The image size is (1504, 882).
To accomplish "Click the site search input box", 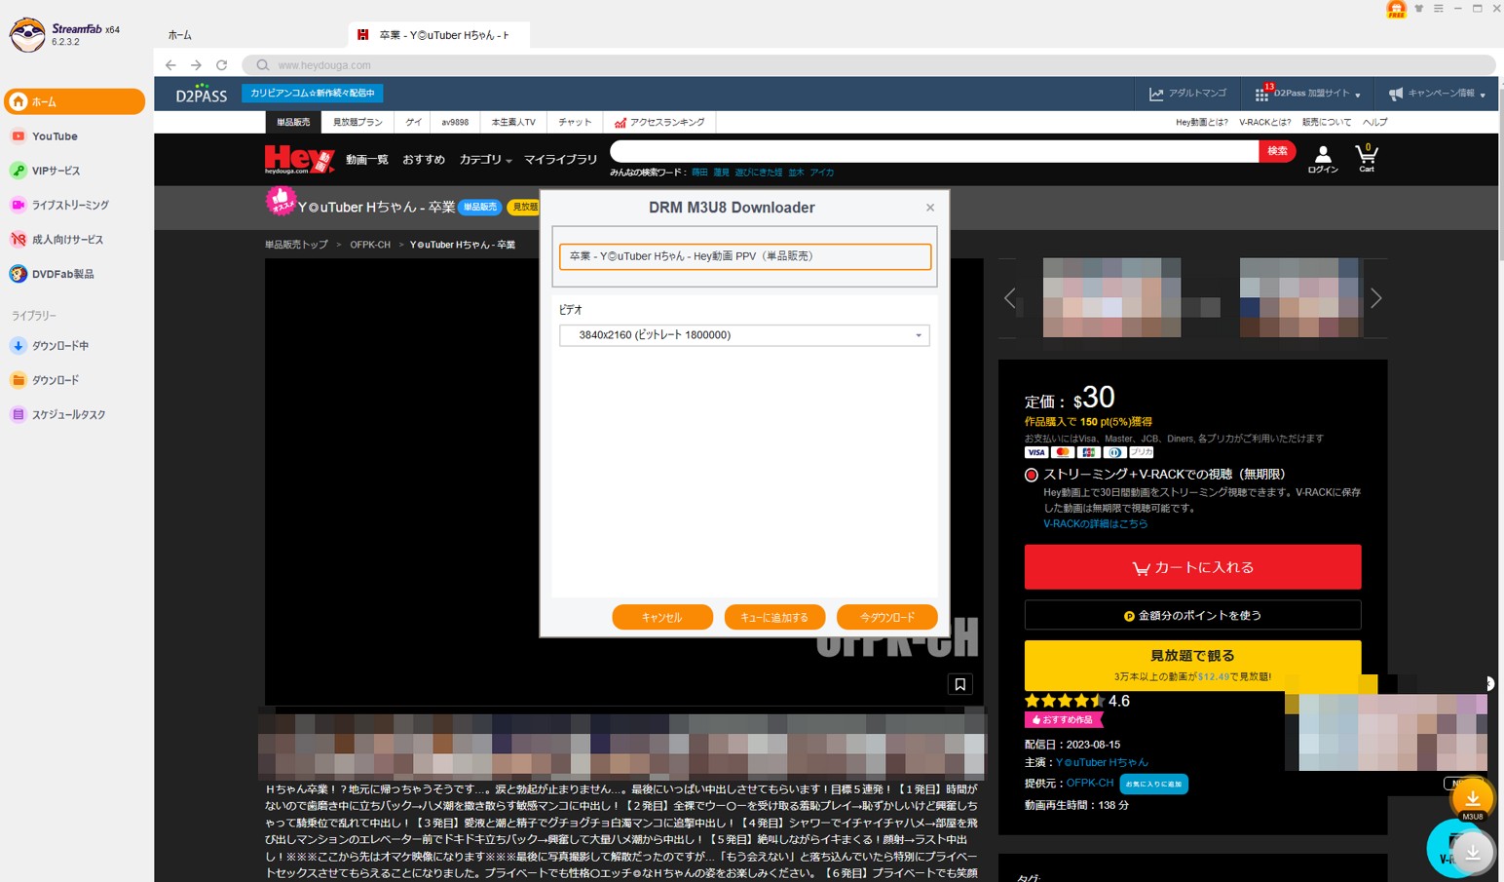I will (x=934, y=151).
